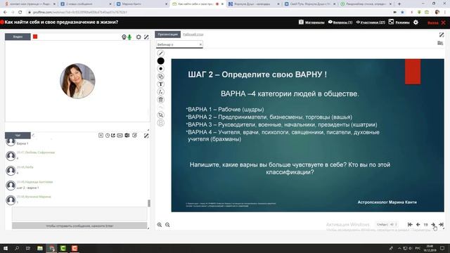The image size is (450, 253).
Task: Show hidden system tray icons
Action: [x=399, y=248]
